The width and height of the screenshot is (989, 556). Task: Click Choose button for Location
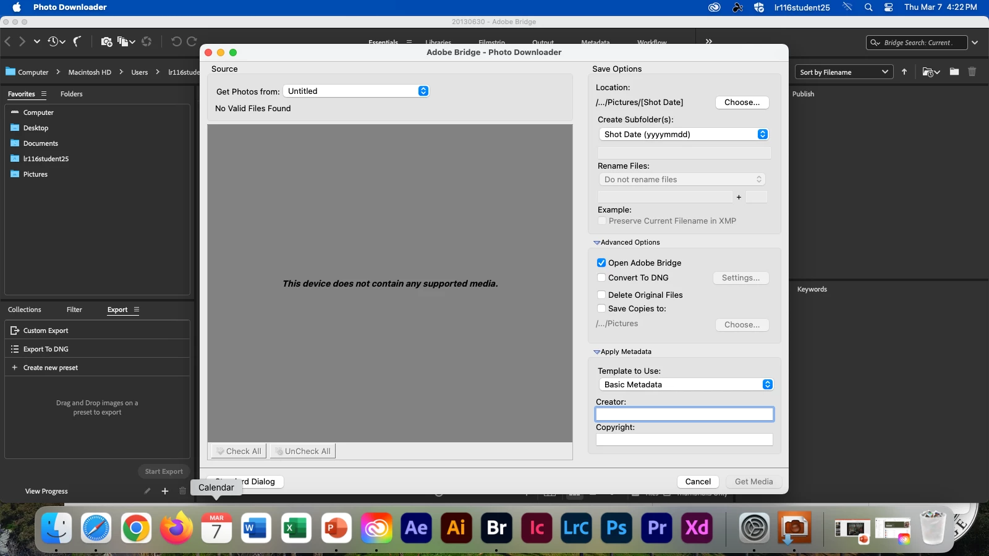tap(742, 103)
